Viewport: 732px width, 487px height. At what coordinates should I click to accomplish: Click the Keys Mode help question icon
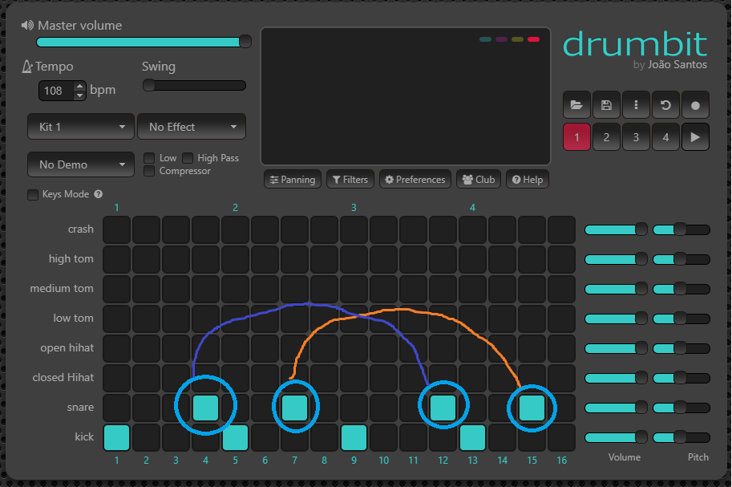pos(99,194)
